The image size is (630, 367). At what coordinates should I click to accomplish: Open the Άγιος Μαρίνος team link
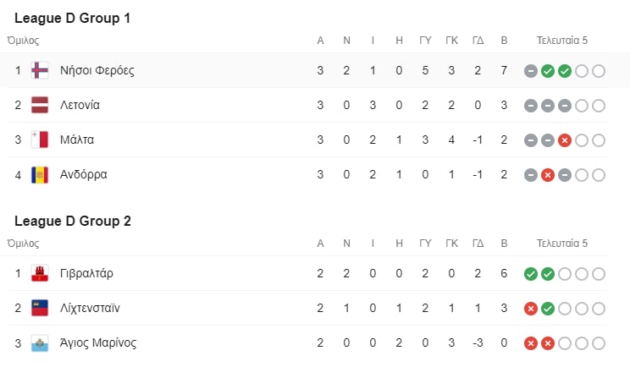(98, 343)
